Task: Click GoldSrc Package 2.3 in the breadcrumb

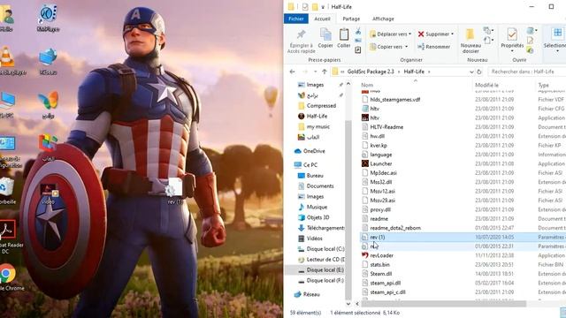Action: [x=371, y=72]
